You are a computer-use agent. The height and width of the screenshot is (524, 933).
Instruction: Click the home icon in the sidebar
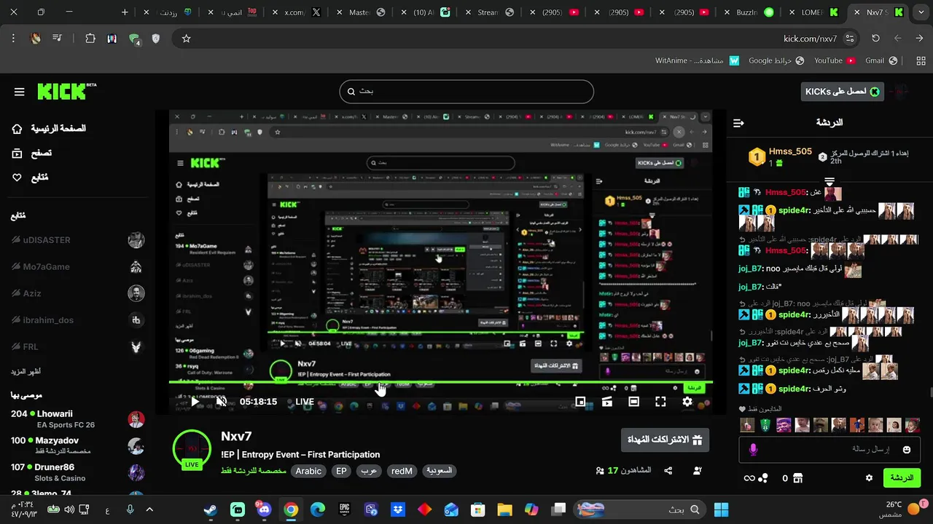point(17,129)
